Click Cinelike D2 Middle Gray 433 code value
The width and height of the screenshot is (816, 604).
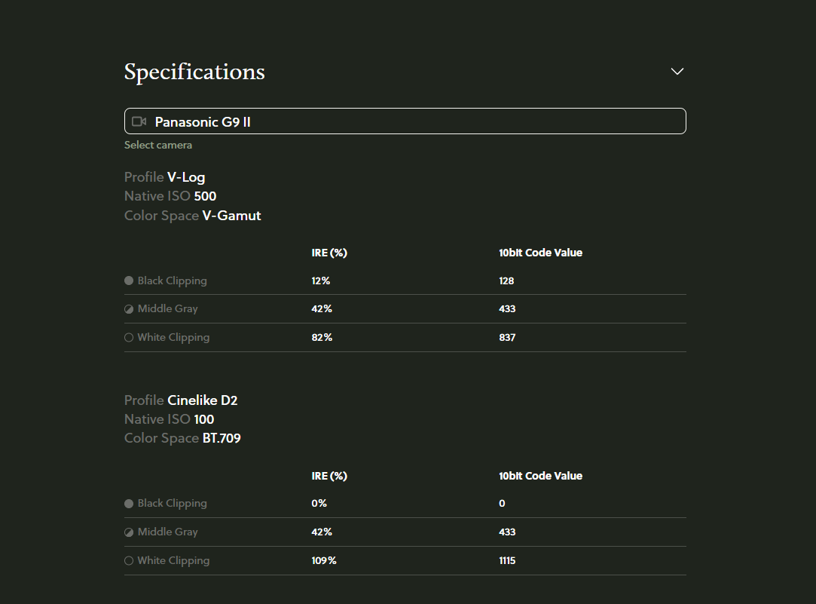coord(507,532)
